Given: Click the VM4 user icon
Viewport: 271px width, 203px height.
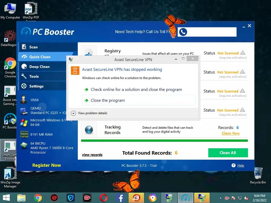Looking at the screenshot, I should tap(24, 100).
